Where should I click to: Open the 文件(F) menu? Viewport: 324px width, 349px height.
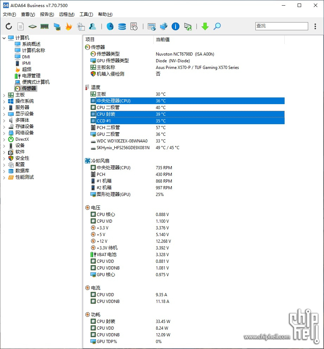[x=9, y=14]
